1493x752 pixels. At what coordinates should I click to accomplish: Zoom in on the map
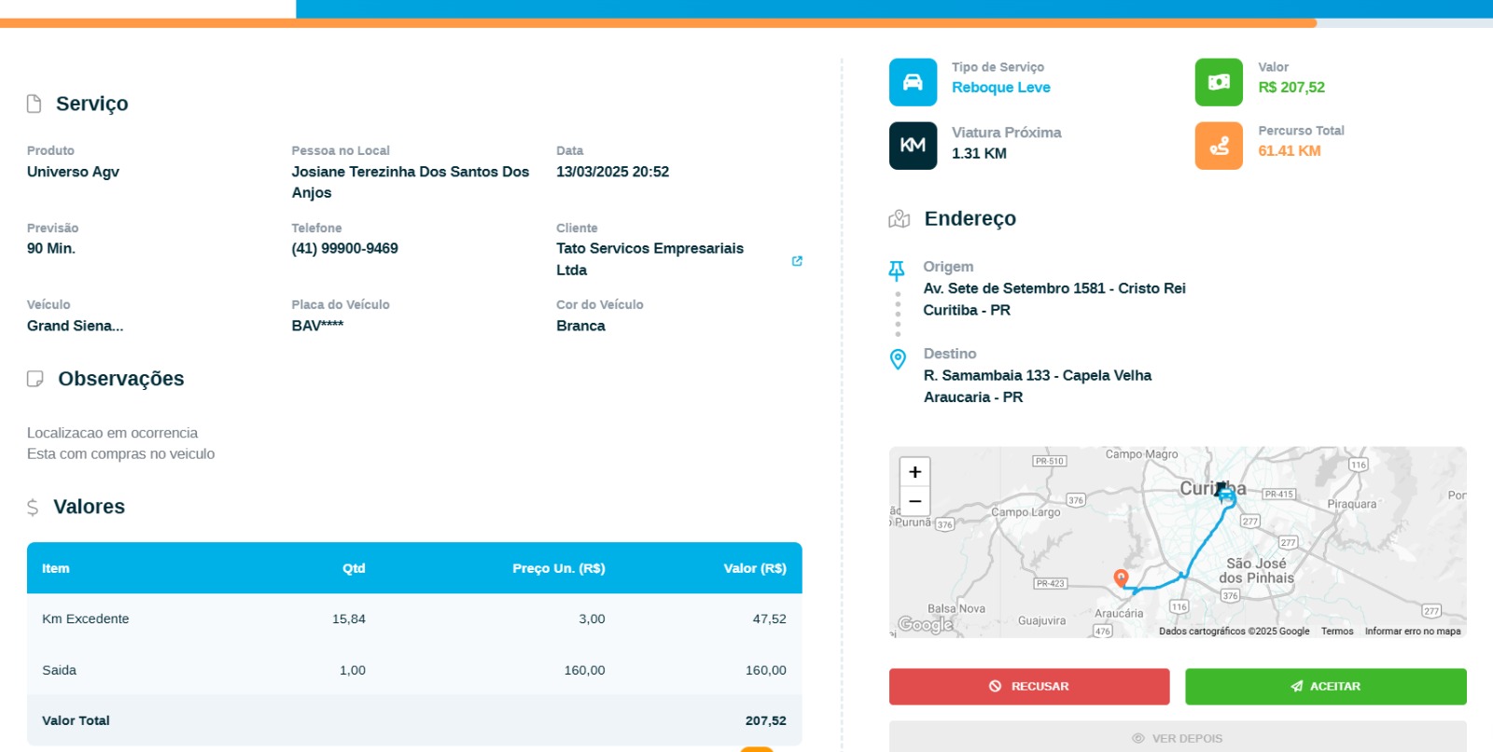pos(914,472)
